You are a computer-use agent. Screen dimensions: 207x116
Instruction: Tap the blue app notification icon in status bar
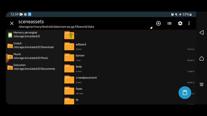pos(29,14)
